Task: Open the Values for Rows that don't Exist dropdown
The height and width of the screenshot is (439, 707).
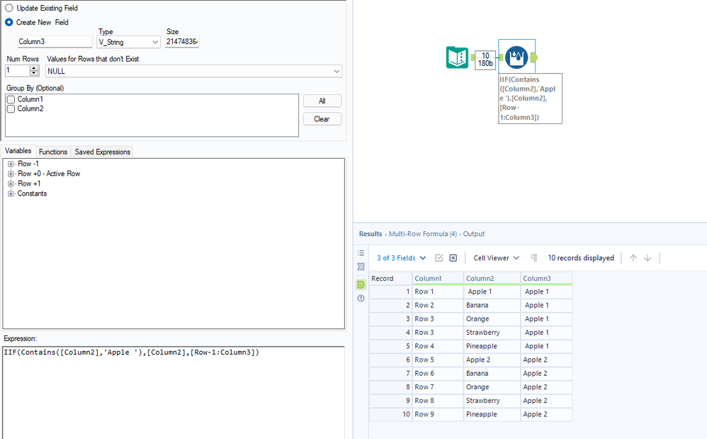Action: click(x=193, y=72)
